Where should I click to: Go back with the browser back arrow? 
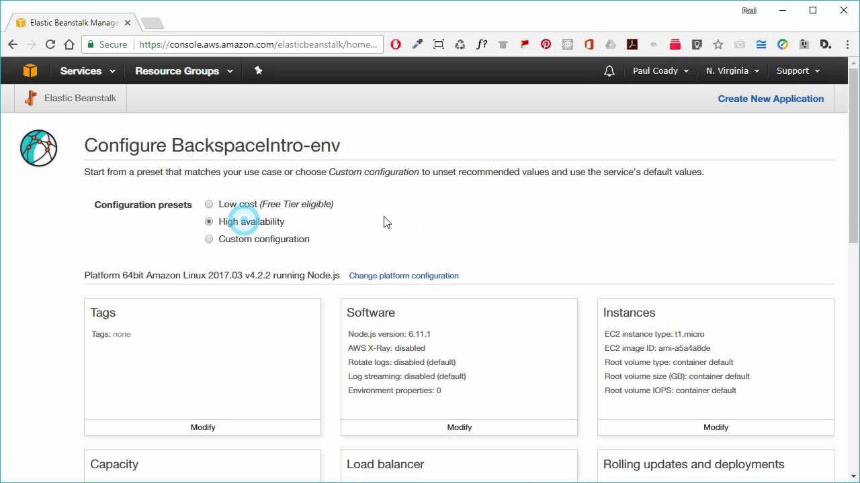tap(13, 44)
